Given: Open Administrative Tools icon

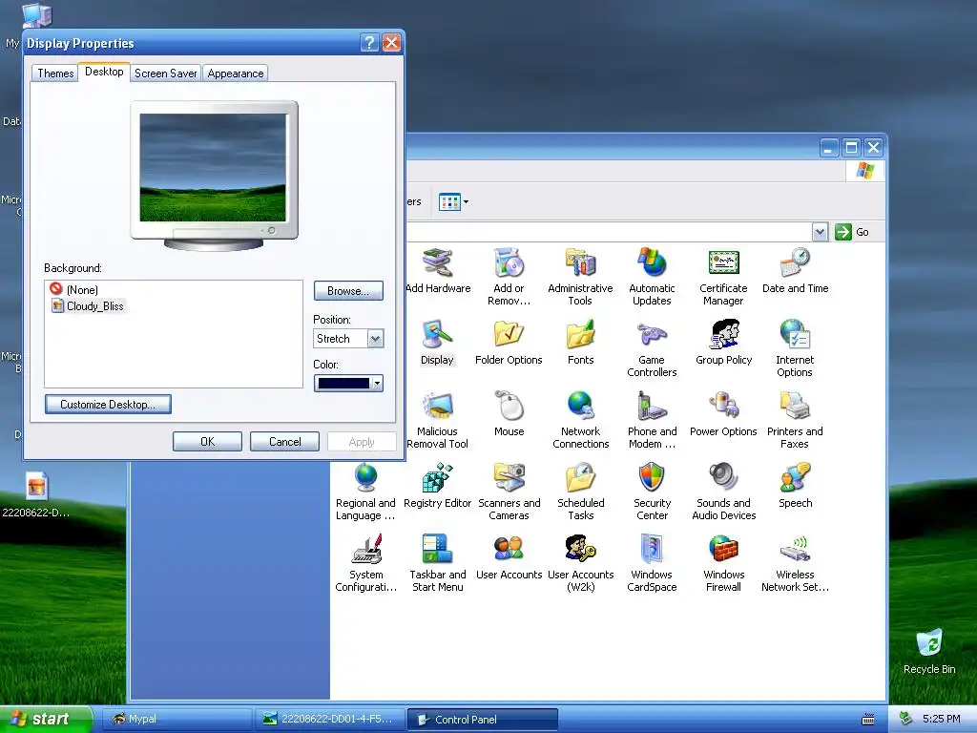Looking at the screenshot, I should pyautogui.click(x=581, y=263).
